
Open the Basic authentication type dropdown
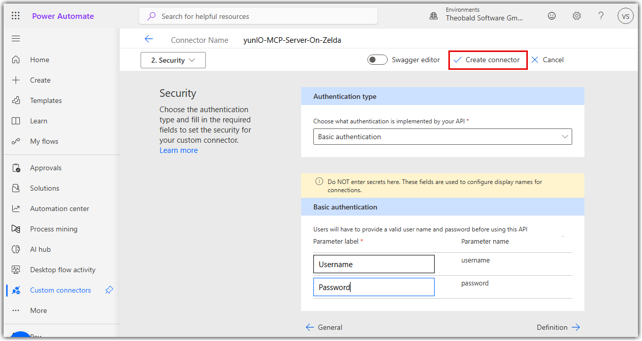click(x=442, y=137)
